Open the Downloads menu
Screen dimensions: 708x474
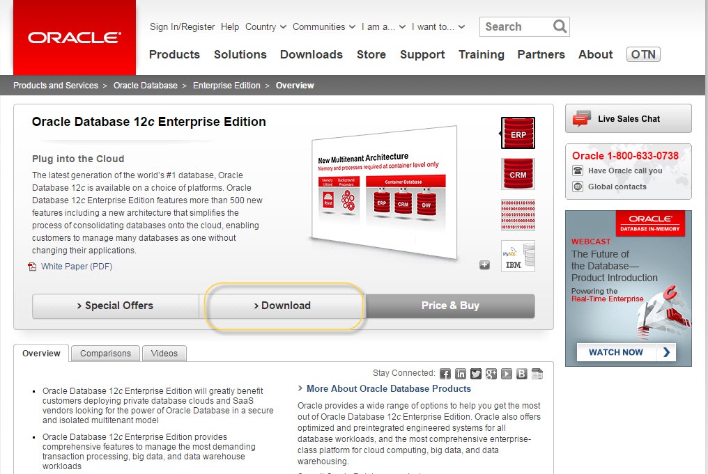coord(311,54)
